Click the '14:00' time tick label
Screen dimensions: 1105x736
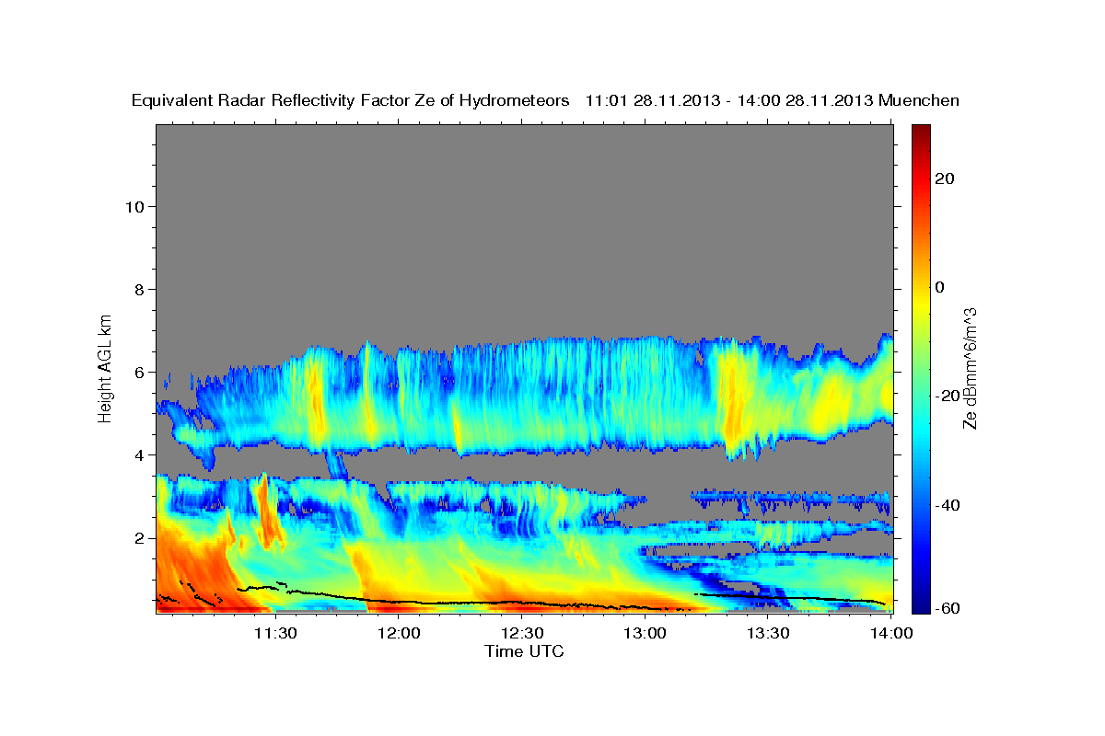891,633
